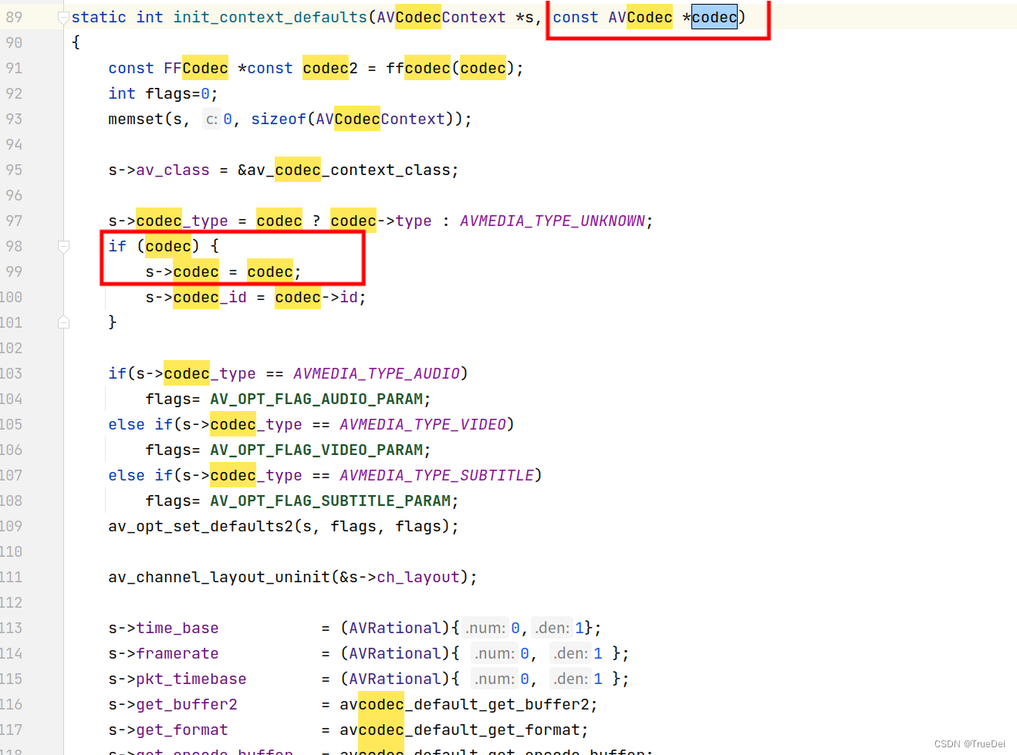1017x755 pixels.
Task: Click the ch_layout member on line 111
Action: click(x=418, y=577)
